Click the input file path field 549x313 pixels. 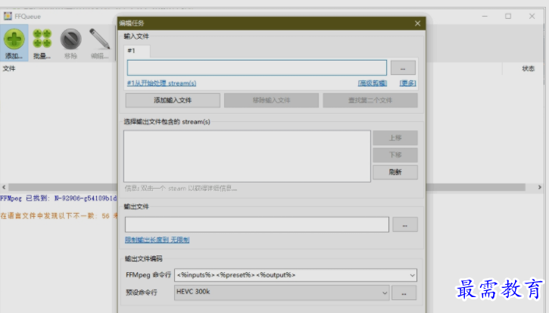tap(257, 67)
